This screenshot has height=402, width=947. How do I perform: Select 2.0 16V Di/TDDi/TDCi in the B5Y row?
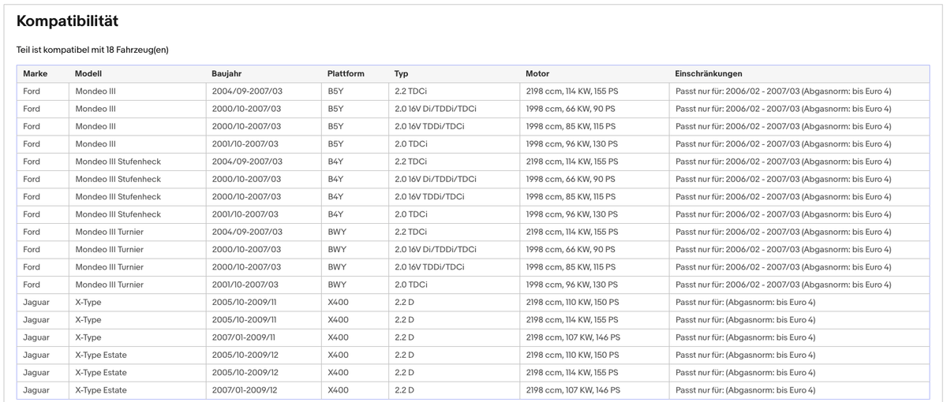tap(436, 109)
